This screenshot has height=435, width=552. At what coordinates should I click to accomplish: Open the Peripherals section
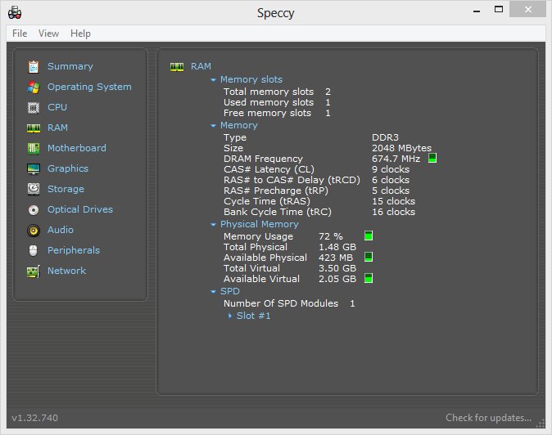74,250
